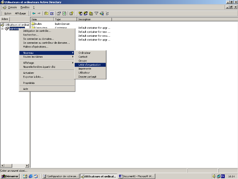The height and width of the screenshot is (179, 238).
Task: Open the Action menu in the toolbar
Action: pos(8,13)
